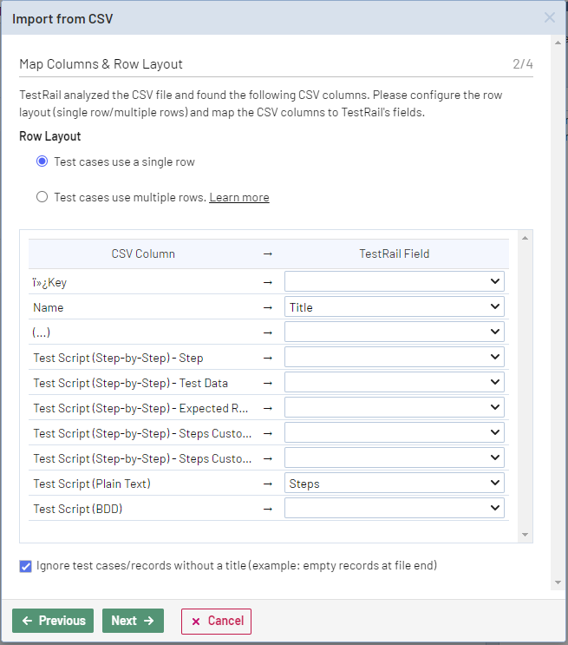Click the Previous button
568x645 pixels.
[54, 621]
